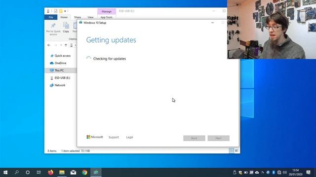316x177 pixels.
Task: Click the taskbar Search icon
Action: click(x=17, y=173)
